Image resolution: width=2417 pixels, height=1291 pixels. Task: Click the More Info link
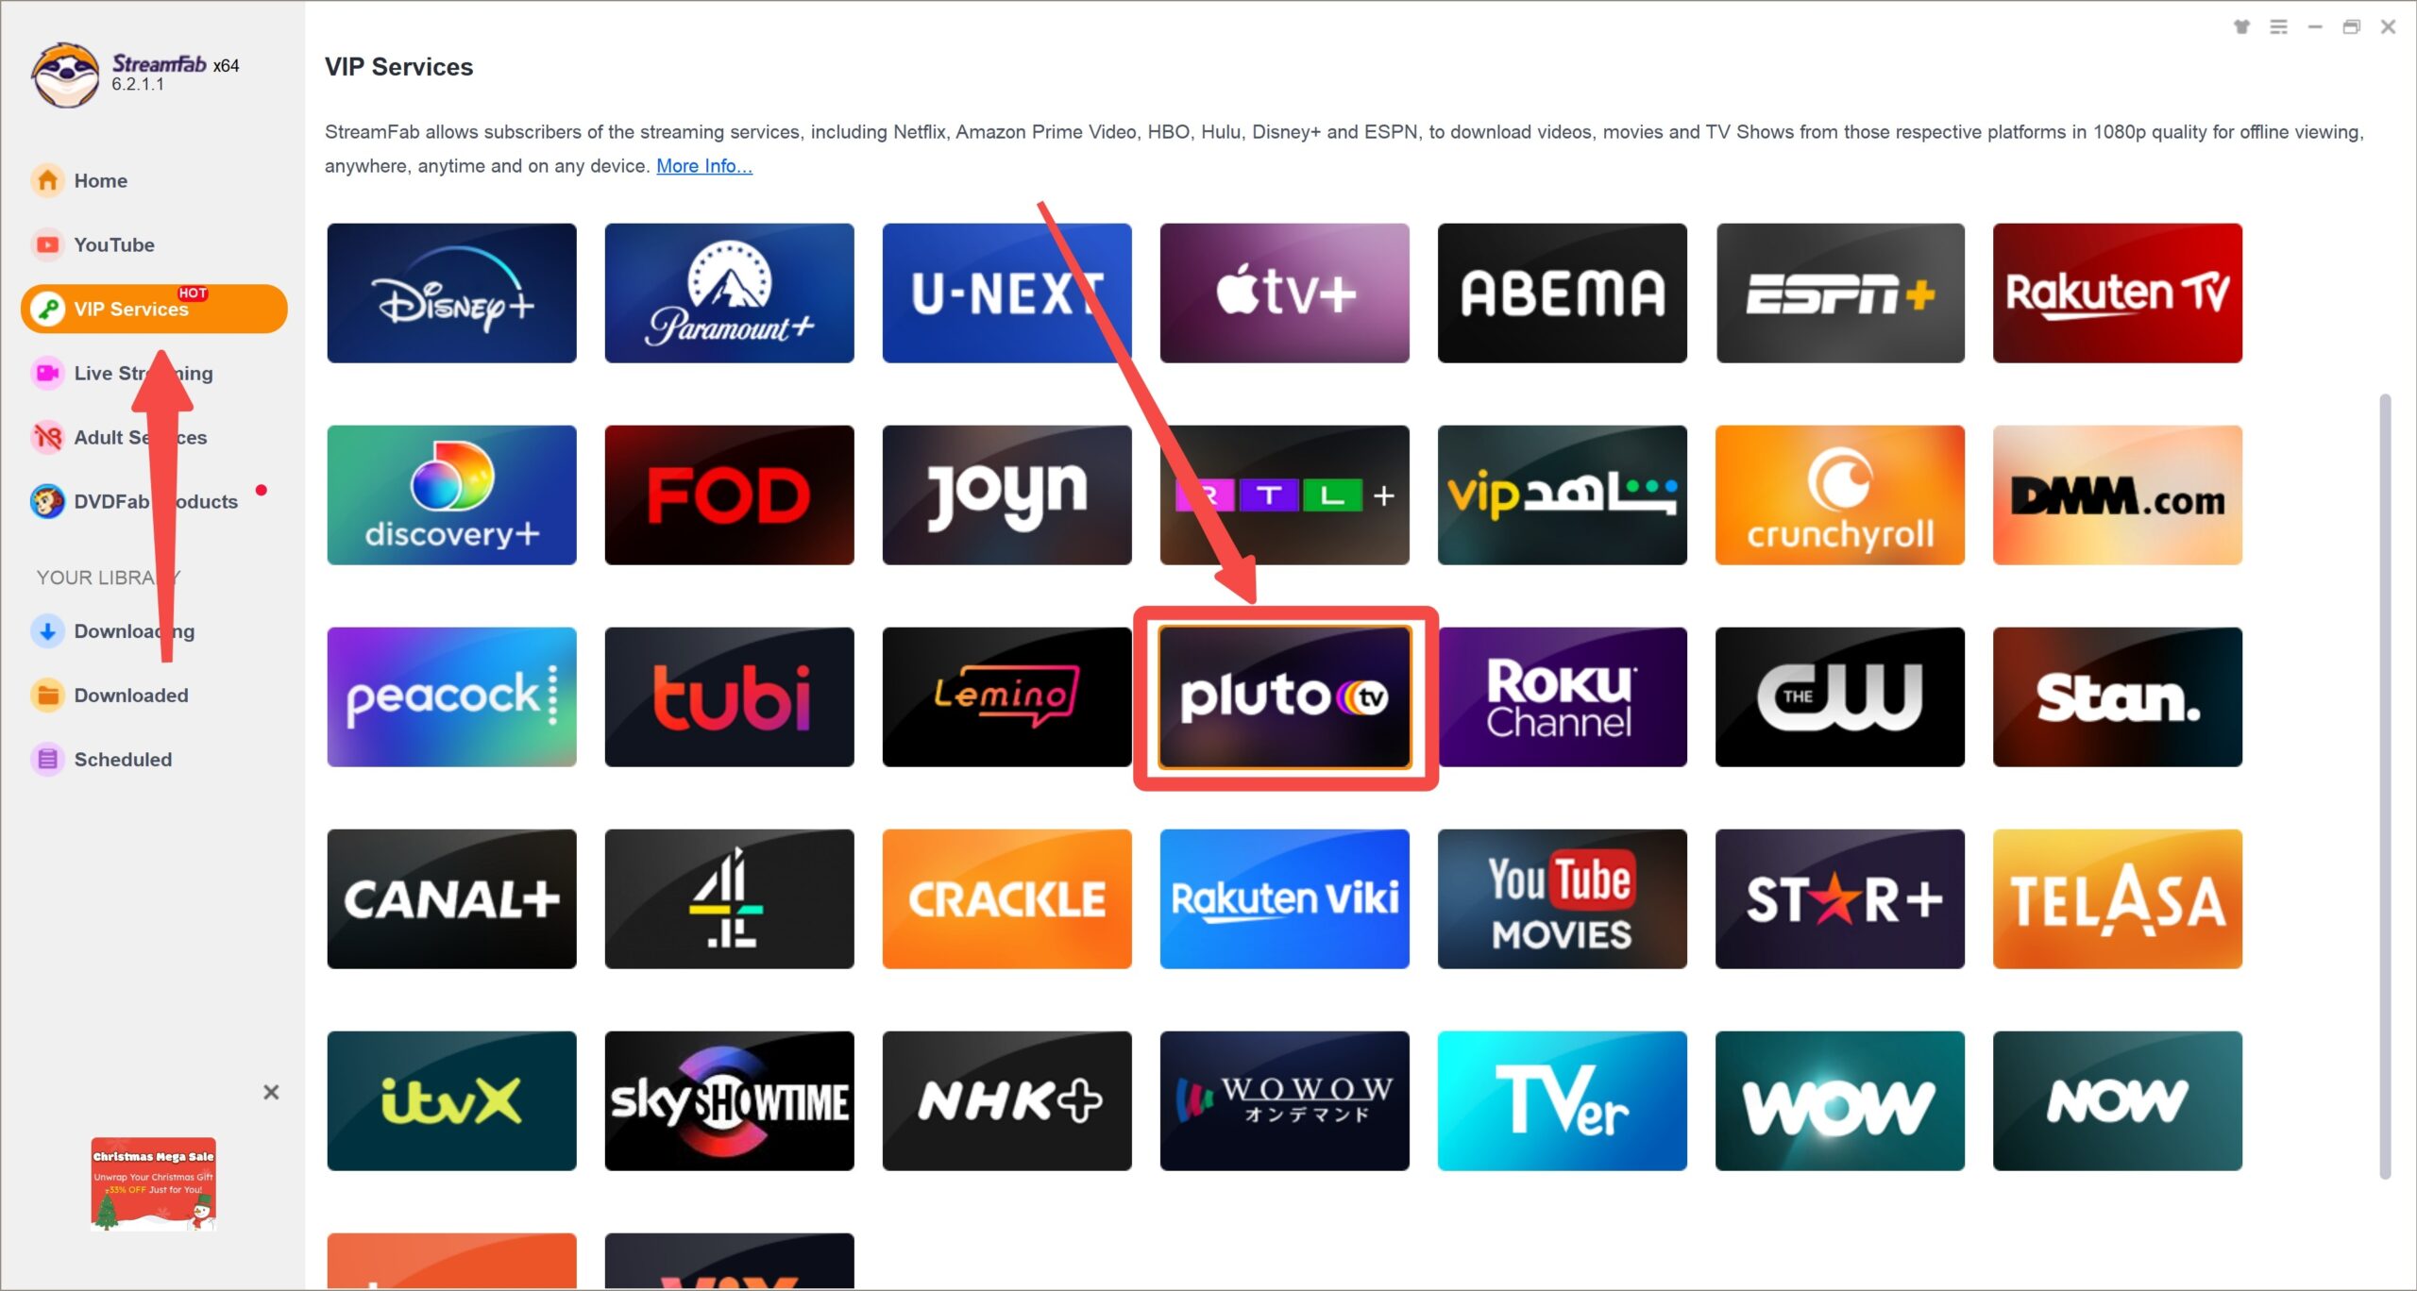tap(703, 166)
